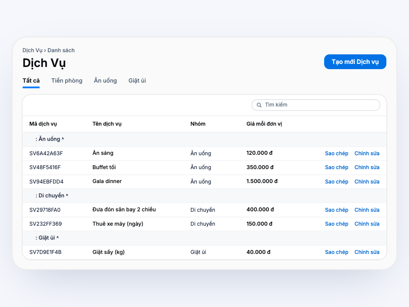Click the Nhóm column header
Screen dimensions: 409x307
(198, 124)
